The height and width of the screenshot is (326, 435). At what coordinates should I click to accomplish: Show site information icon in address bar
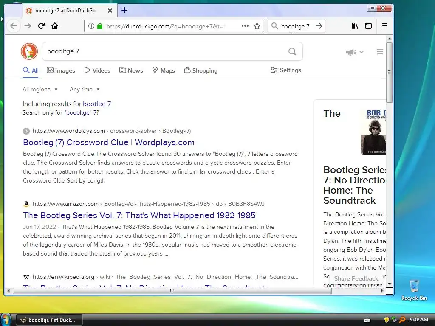91,26
